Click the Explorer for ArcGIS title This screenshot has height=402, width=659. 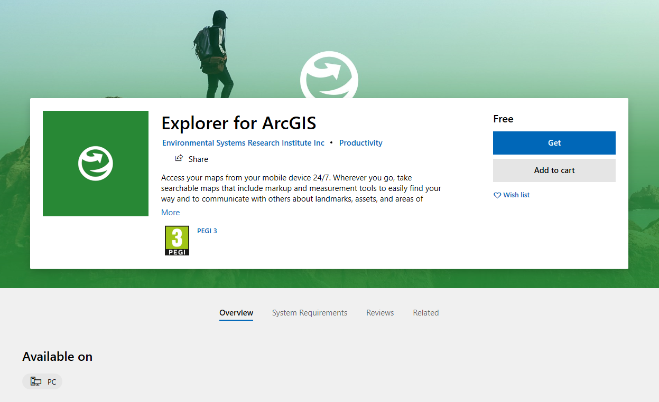(239, 123)
